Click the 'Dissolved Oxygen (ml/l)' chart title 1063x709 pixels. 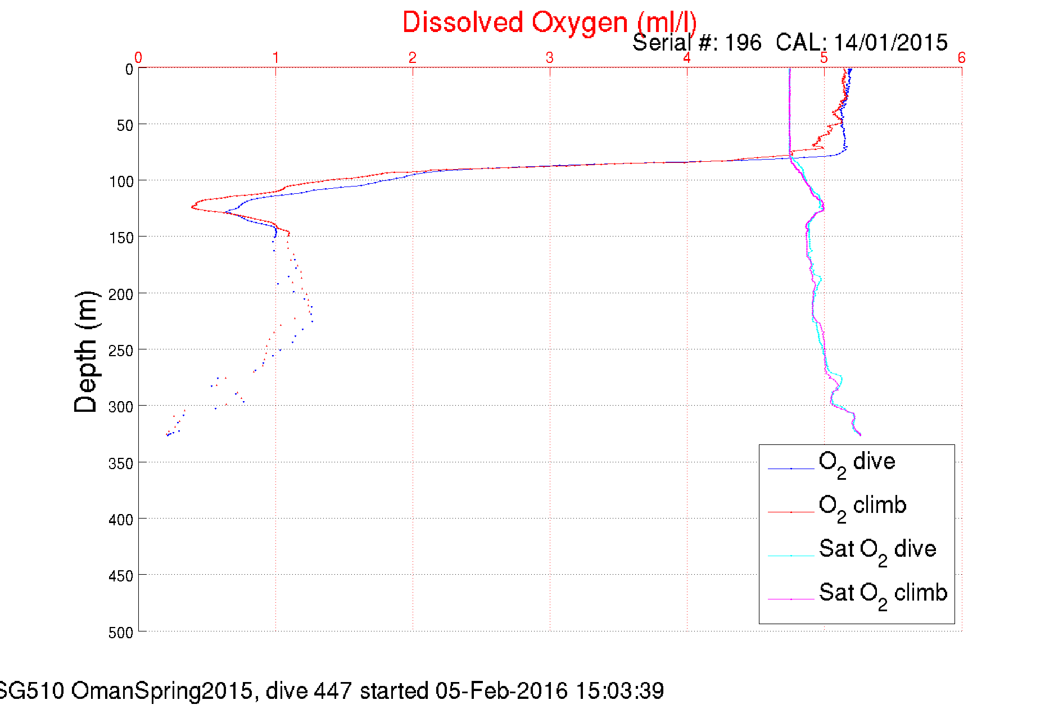click(x=550, y=22)
